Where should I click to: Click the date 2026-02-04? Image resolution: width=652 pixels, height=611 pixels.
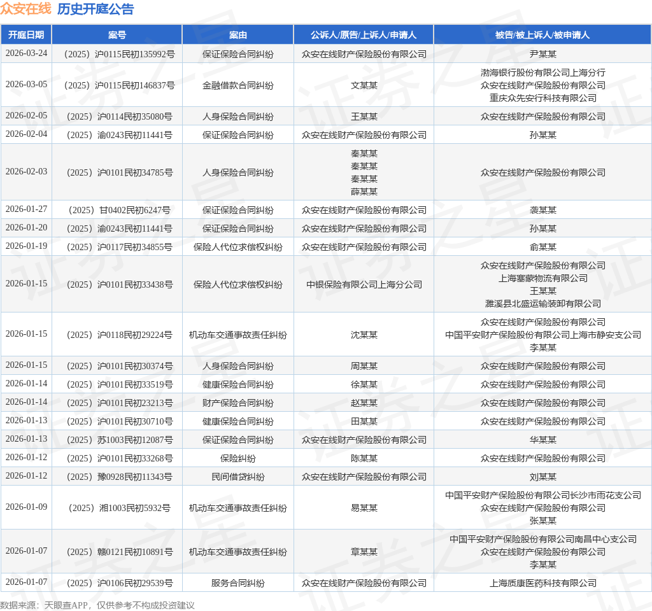point(26,134)
